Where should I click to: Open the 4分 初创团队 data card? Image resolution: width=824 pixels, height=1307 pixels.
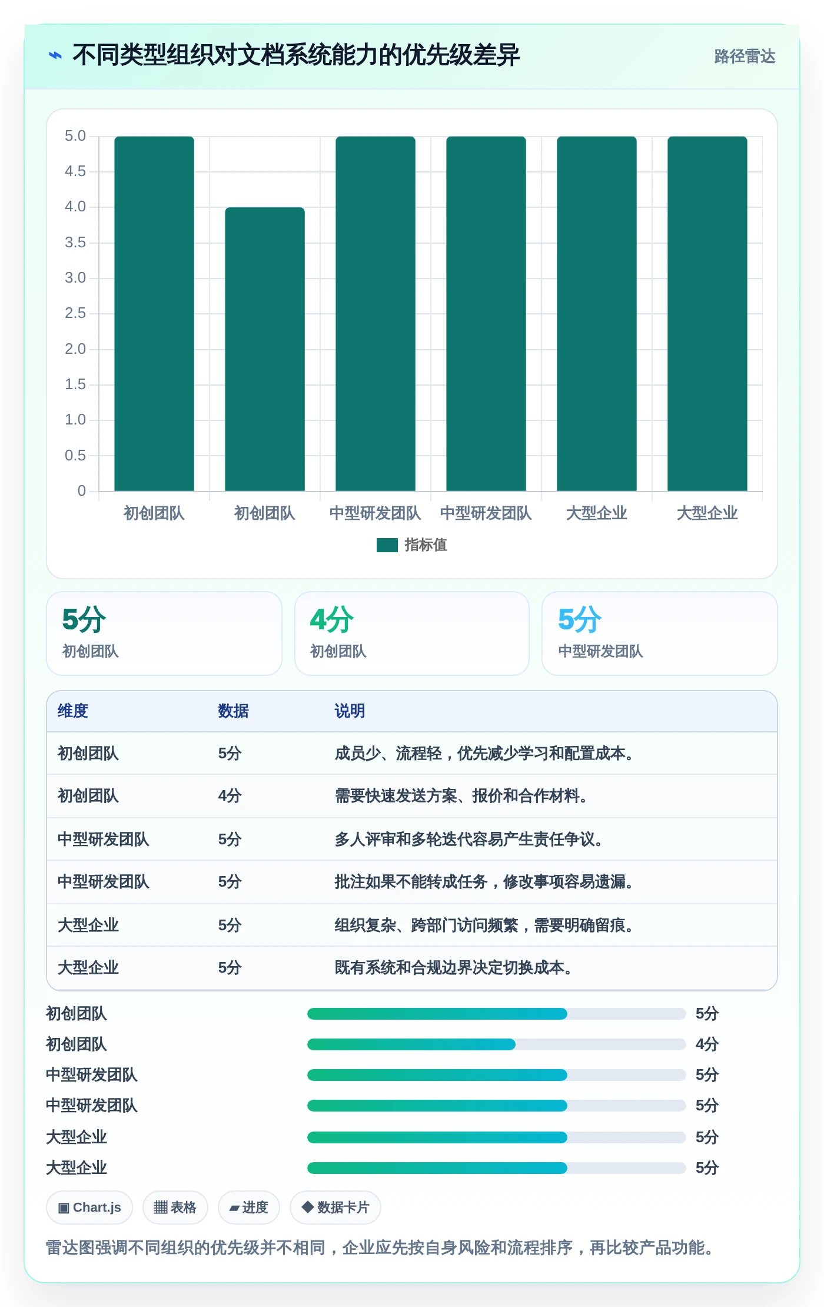tap(412, 633)
